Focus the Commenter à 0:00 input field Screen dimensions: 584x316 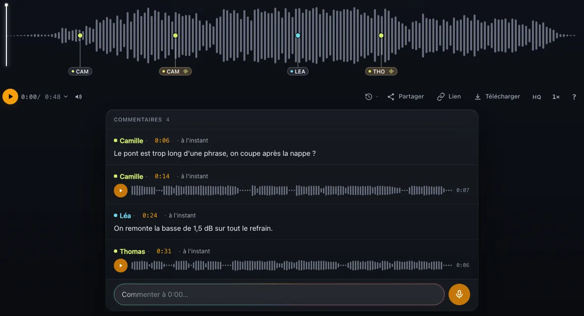(x=279, y=294)
